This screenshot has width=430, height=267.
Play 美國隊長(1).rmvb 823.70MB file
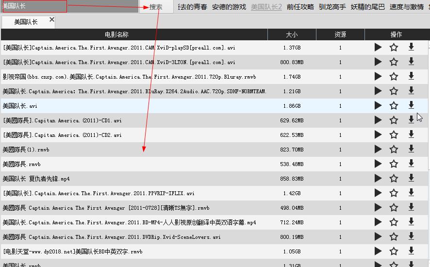(x=378, y=149)
